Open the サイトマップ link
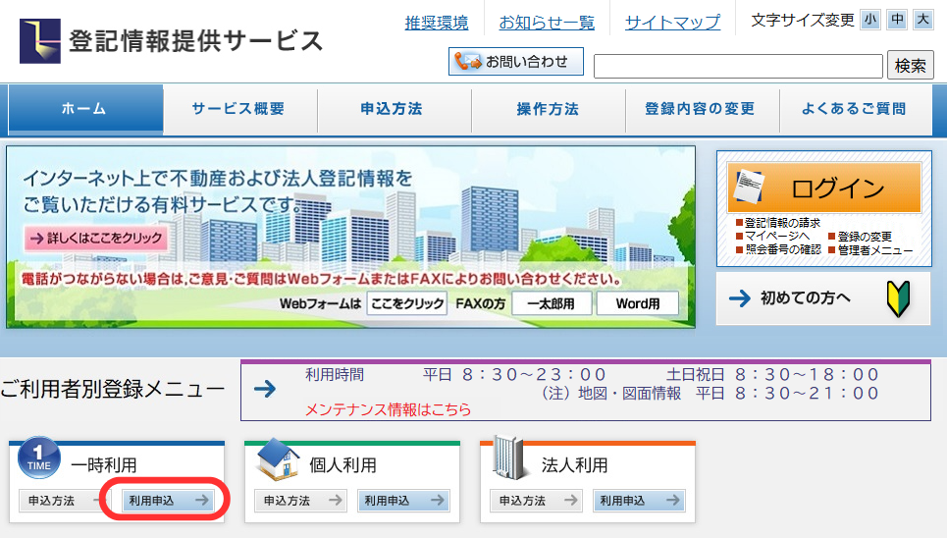This screenshot has height=538, width=947. (x=672, y=22)
